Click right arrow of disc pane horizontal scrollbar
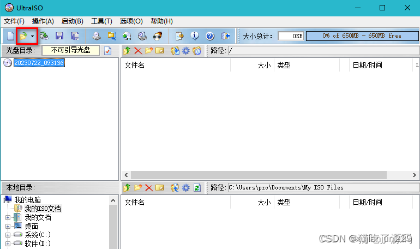This screenshot has width=420, height=249. point(414,175)
